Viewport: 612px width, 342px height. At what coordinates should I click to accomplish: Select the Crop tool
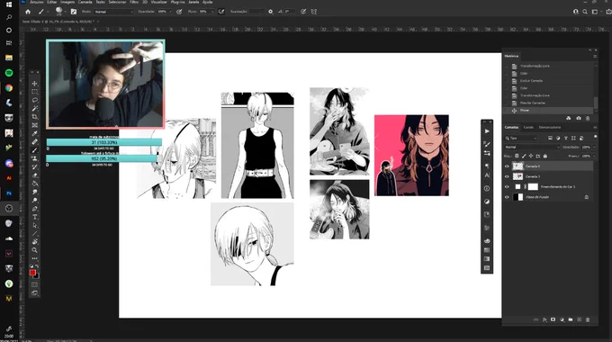[35, 117]
